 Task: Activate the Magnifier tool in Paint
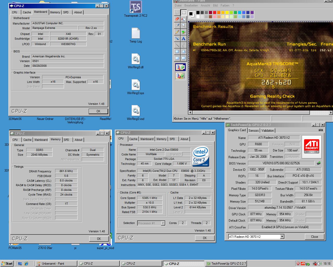coord(184,26)
